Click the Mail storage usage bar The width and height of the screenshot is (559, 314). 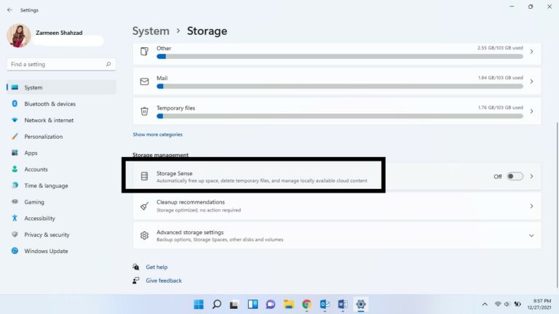(340, 86)
